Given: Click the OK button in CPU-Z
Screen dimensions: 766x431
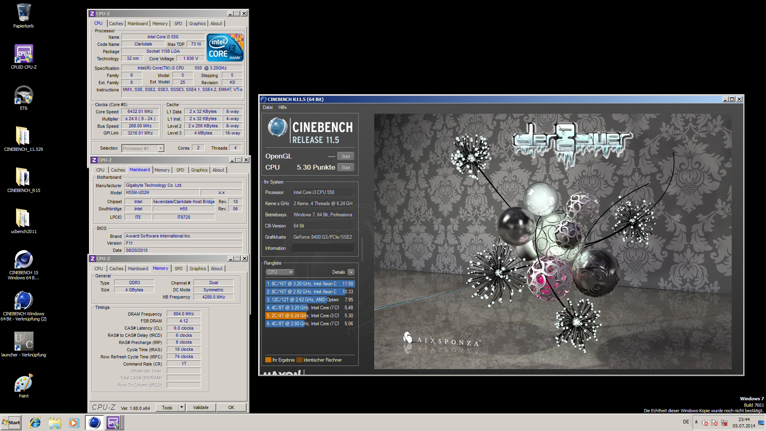Looking at the screenshot, I should click(x=231, y=407).
